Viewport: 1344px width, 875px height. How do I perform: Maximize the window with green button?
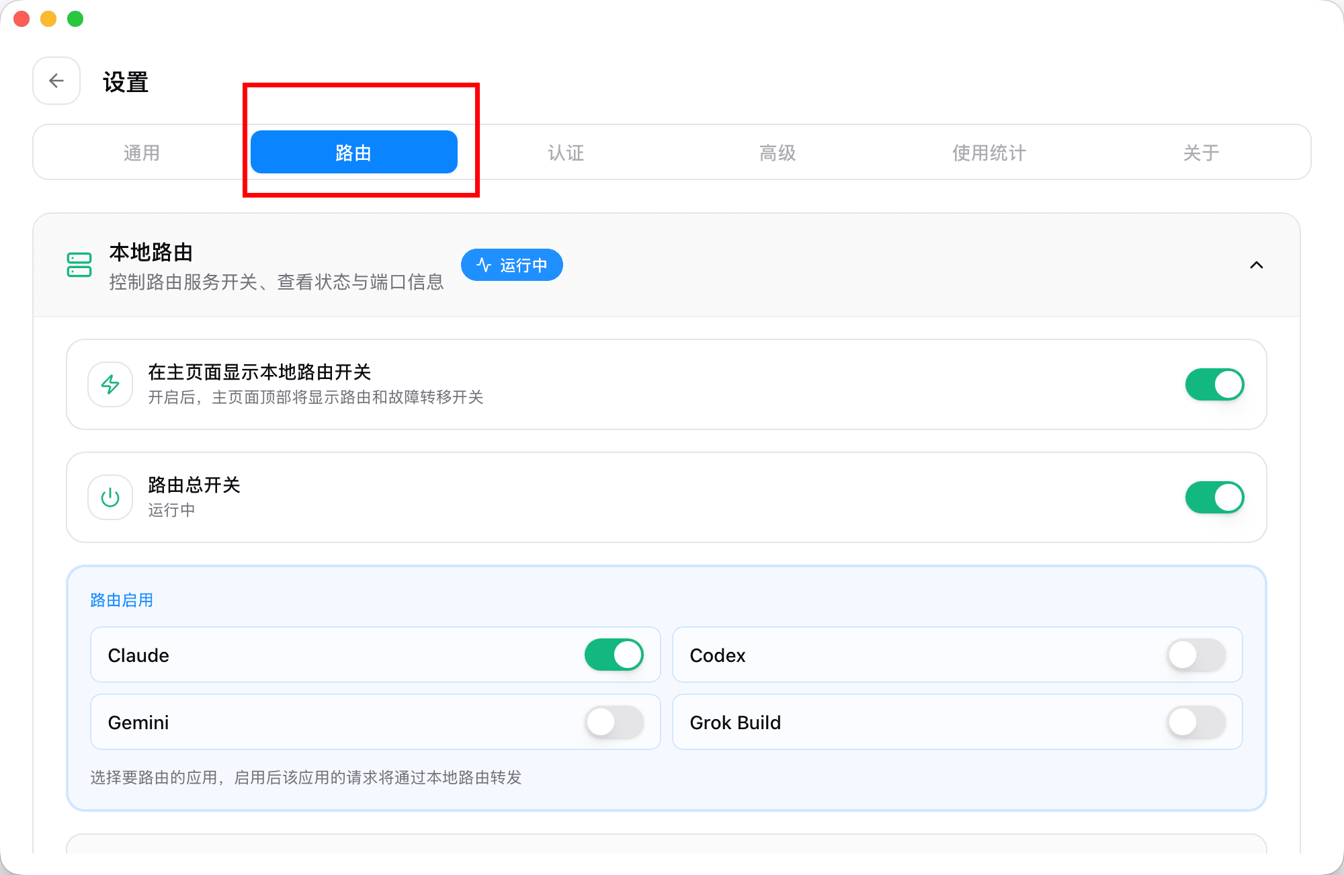[75, 19]
